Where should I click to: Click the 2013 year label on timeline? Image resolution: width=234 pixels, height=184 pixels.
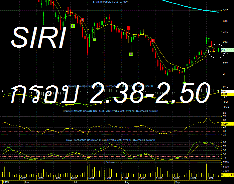(6, 182)
